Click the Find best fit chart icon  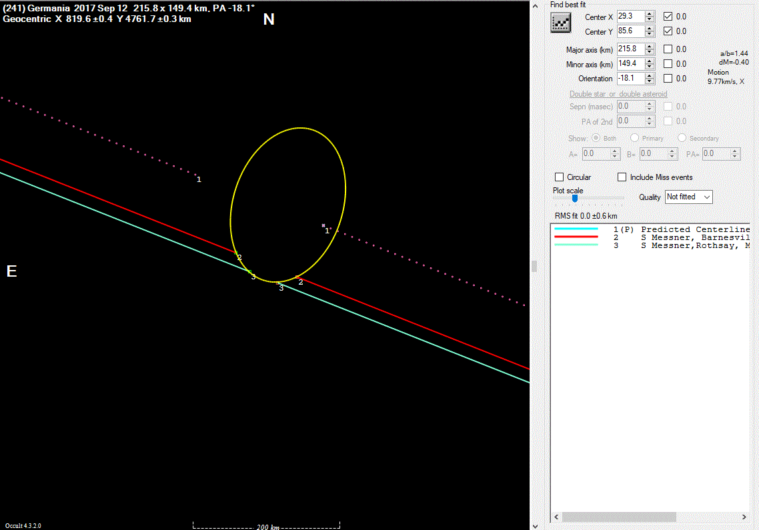pyautogui.click(x=561, y=23)
